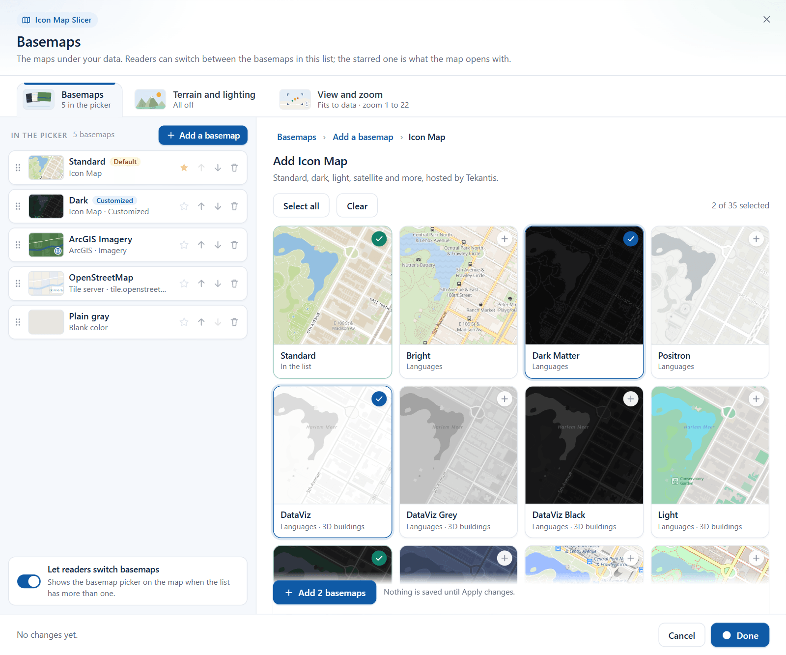
Task: Click the Icon Map Slicer badge
Action: point(57,20)
